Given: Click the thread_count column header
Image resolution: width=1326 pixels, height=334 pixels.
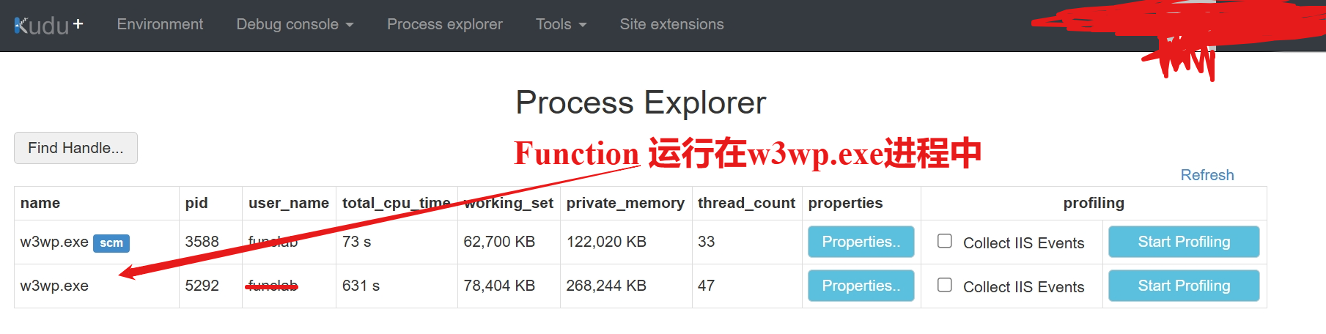Looking at the screenshot, I should point(746,203).
